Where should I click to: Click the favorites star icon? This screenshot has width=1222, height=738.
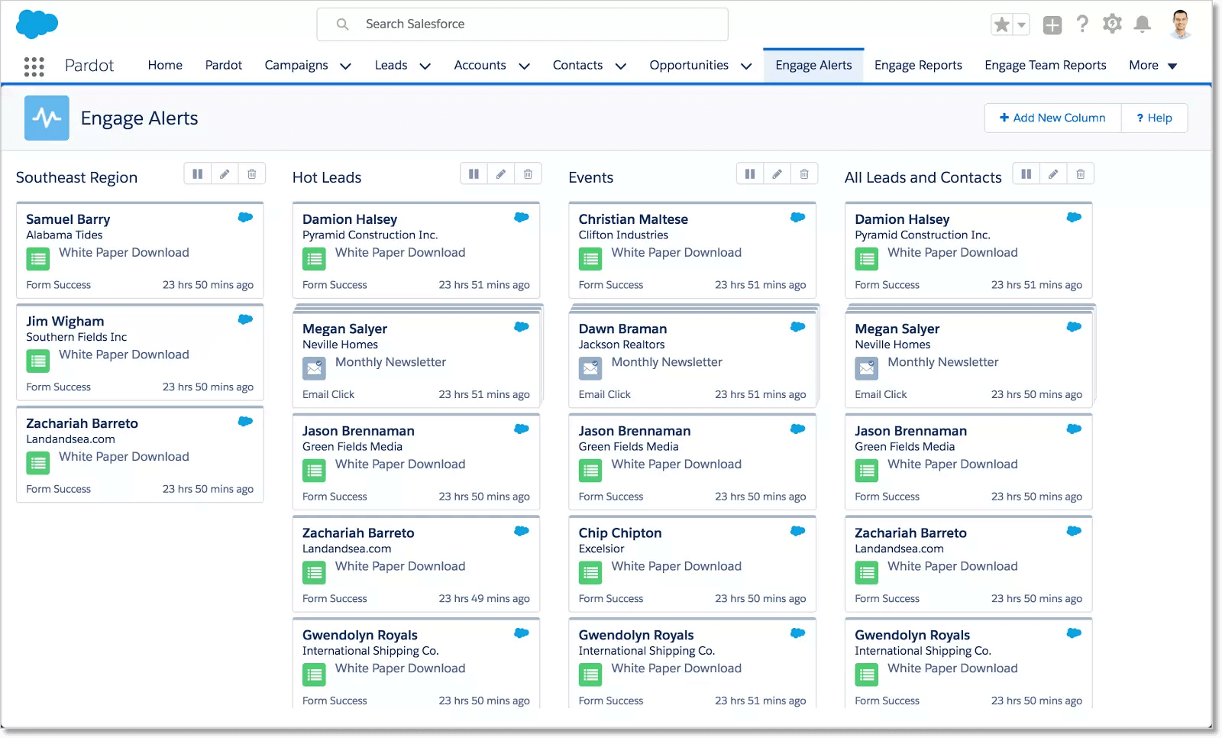pos(1001,24)
